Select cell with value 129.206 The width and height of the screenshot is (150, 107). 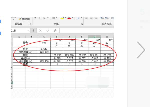pos(69,55)
